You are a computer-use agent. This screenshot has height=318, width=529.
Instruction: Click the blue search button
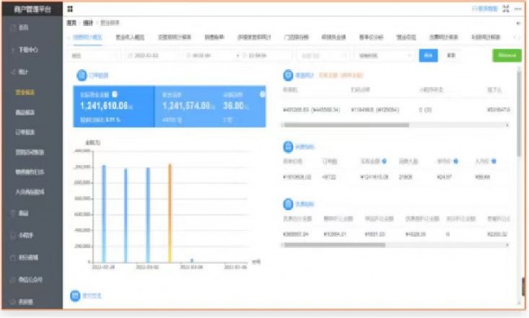(428, 55)
